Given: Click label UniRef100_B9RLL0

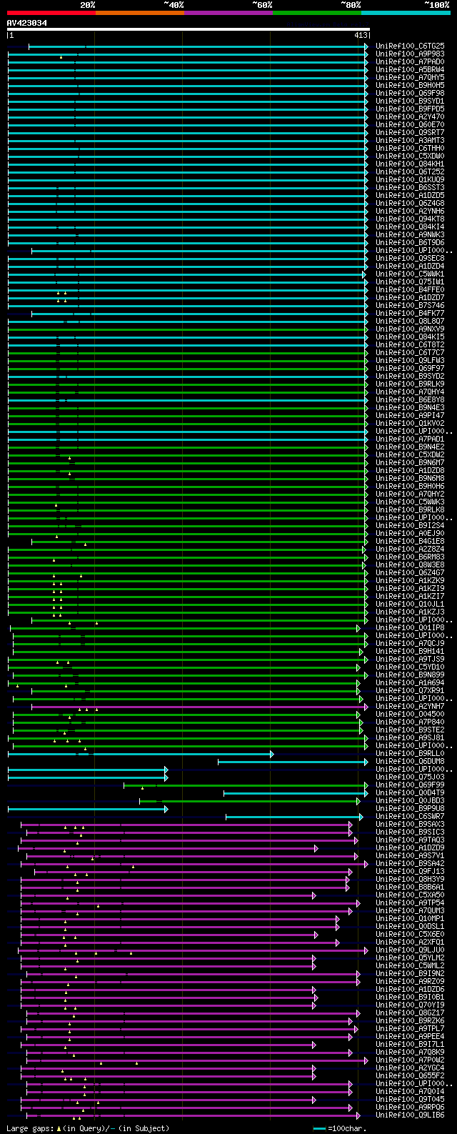Looking at the screenshot, I should (410, 753).
